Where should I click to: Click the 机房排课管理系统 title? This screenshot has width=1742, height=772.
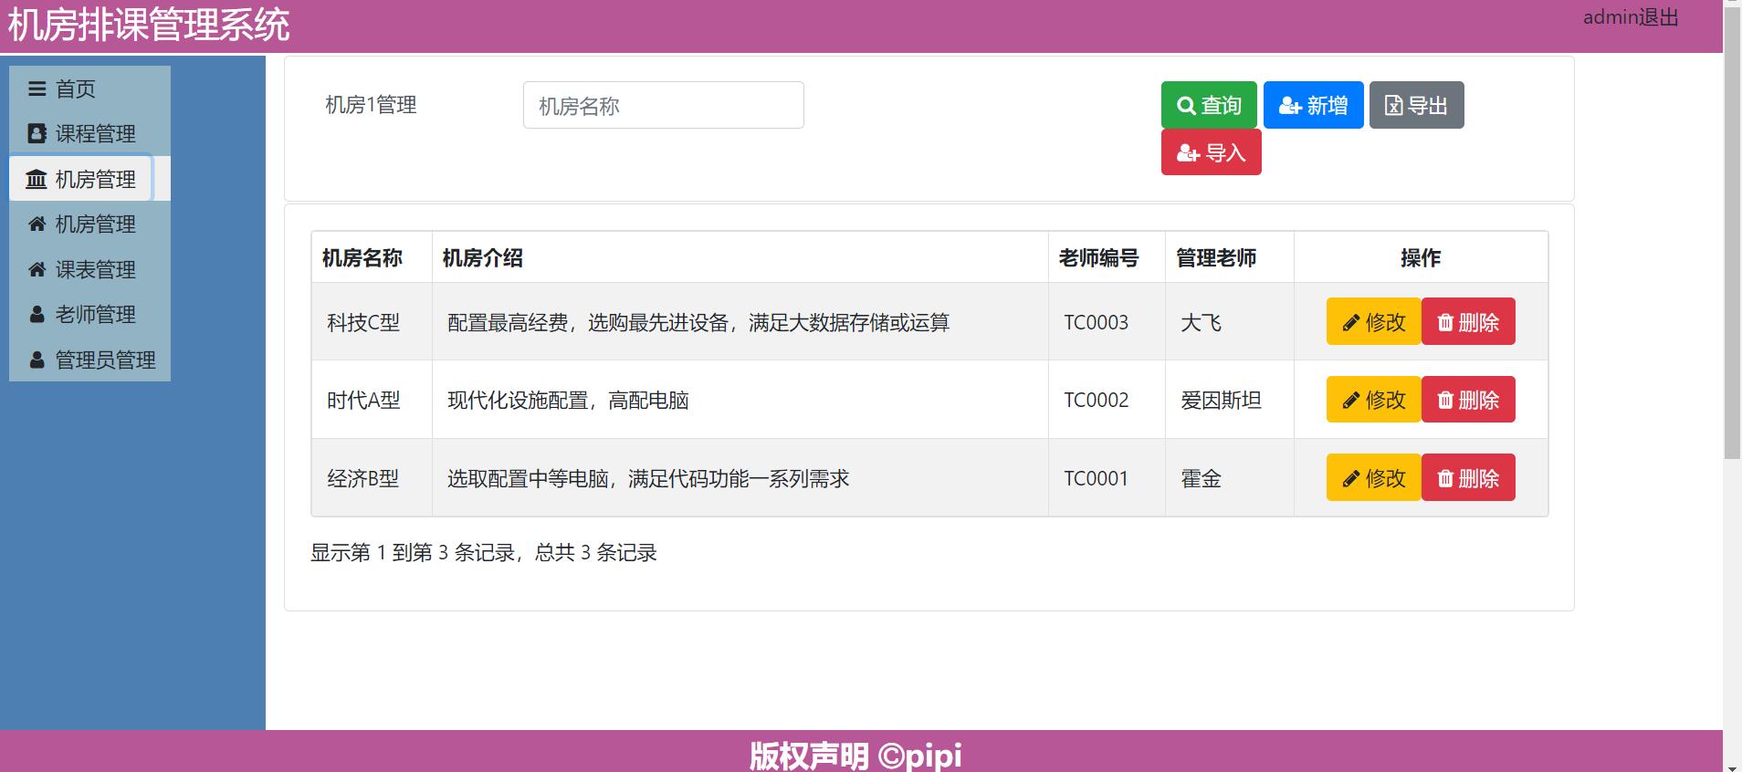coord(149,25)
